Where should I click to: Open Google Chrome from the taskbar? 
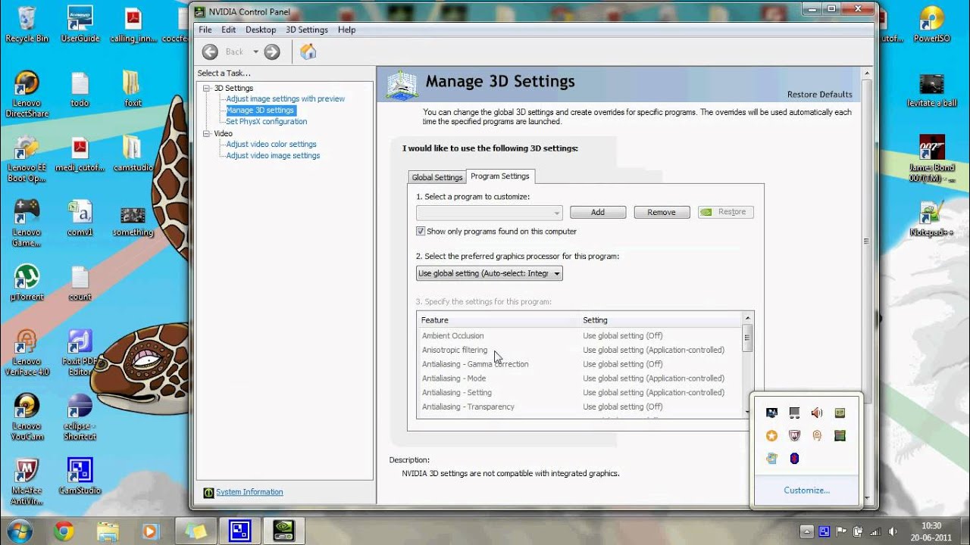(x=64, y=531)
